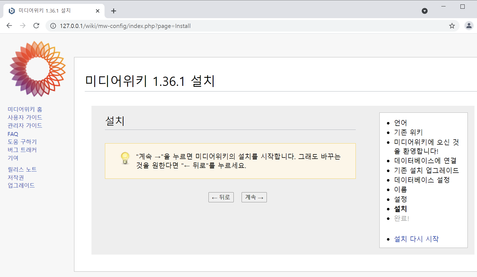The image size is (477, 277).
Task: Click the 기존 설치 업그레이드 step
Action: 426,170
